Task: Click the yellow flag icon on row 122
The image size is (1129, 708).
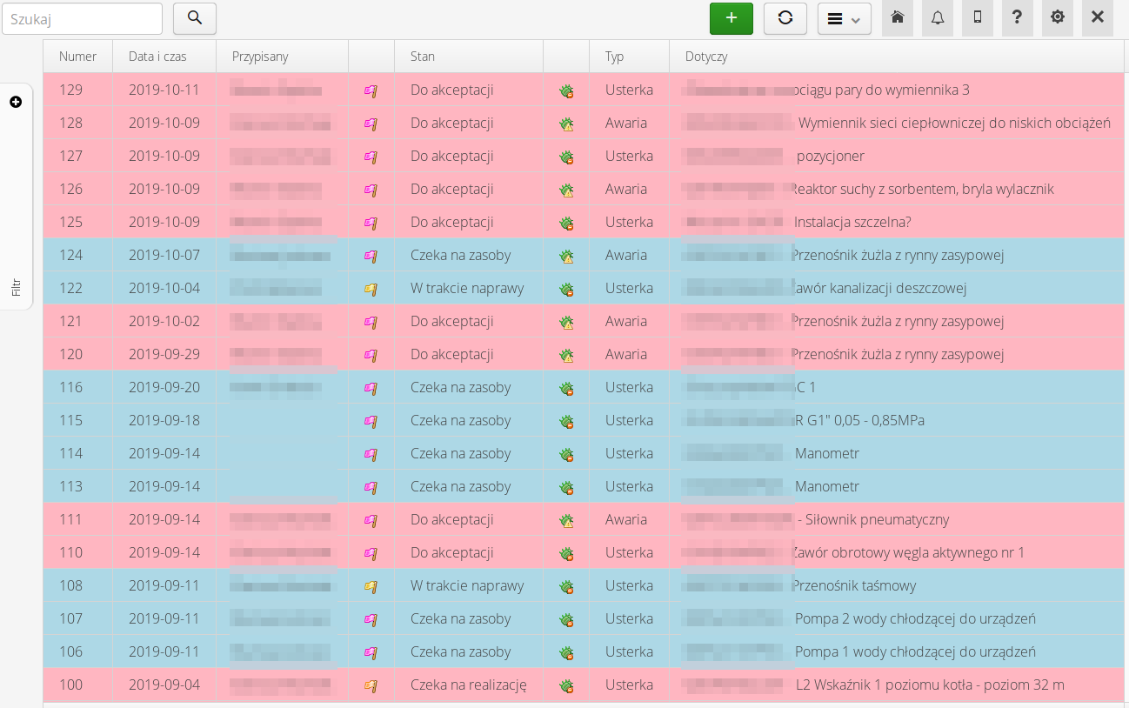Action: (371, 288)
